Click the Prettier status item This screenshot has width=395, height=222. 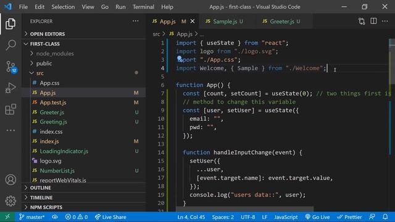[x=349, y=217]
